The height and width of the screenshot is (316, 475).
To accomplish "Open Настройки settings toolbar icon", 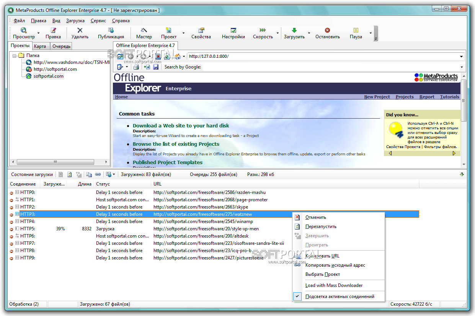I will point(233,31).
